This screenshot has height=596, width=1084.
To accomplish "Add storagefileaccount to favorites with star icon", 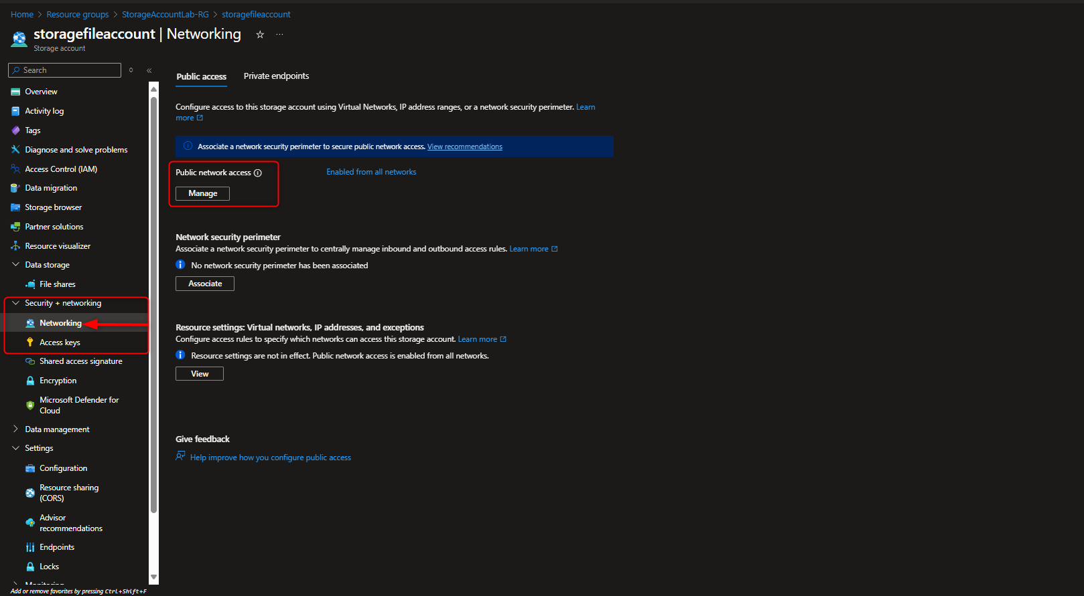I will [x=260, y=35].
